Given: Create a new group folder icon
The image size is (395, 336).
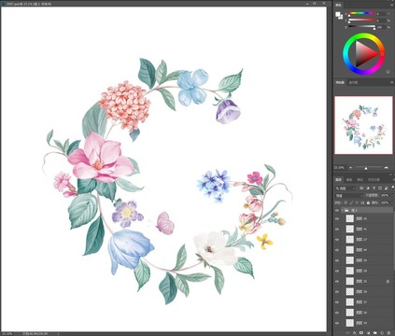Looking at the screenshot, I should click(x=375, y=332).
